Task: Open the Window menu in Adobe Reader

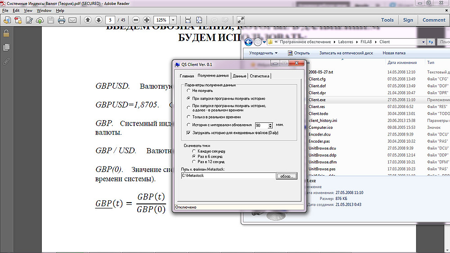Action: 44,10
